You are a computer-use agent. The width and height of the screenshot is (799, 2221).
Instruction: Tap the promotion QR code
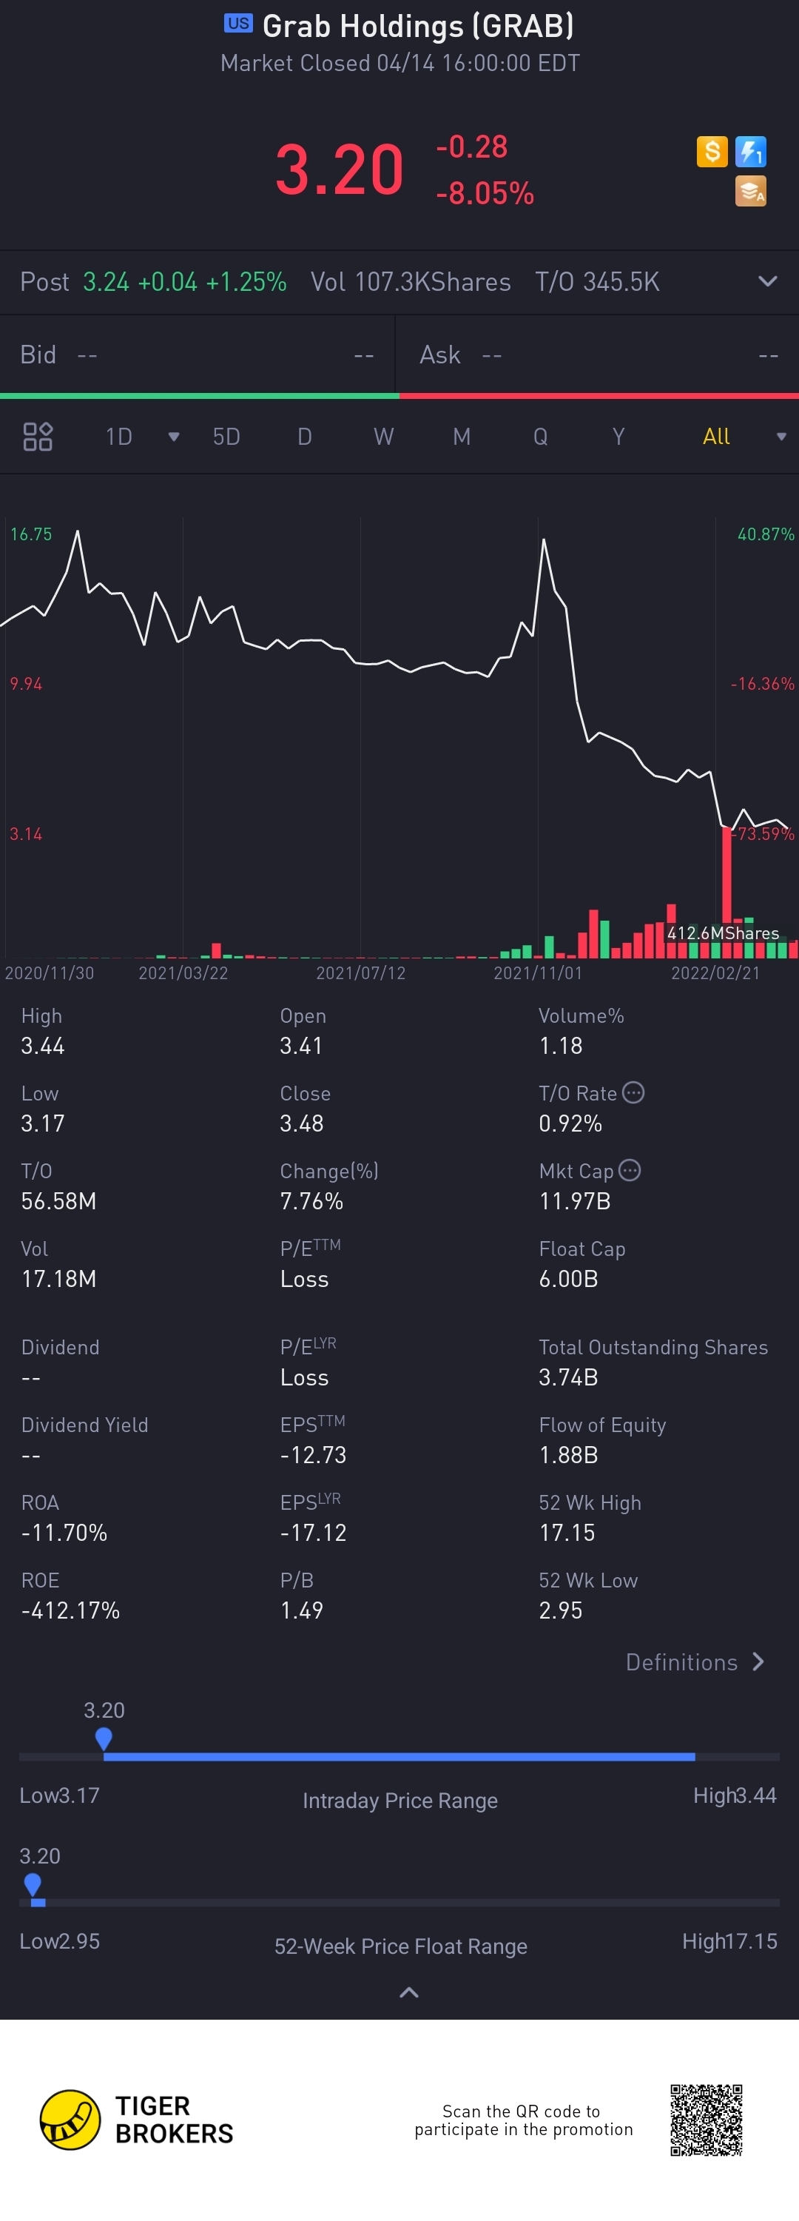[706, 2120]
